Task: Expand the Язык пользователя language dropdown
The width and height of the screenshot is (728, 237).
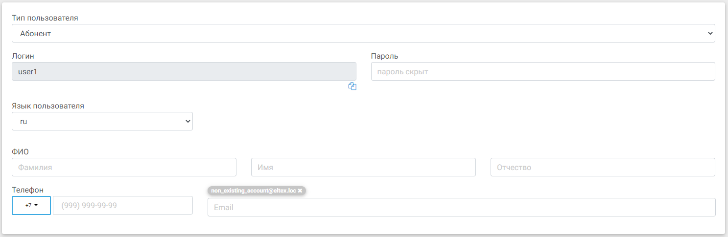Action: [x=102, y=121]
